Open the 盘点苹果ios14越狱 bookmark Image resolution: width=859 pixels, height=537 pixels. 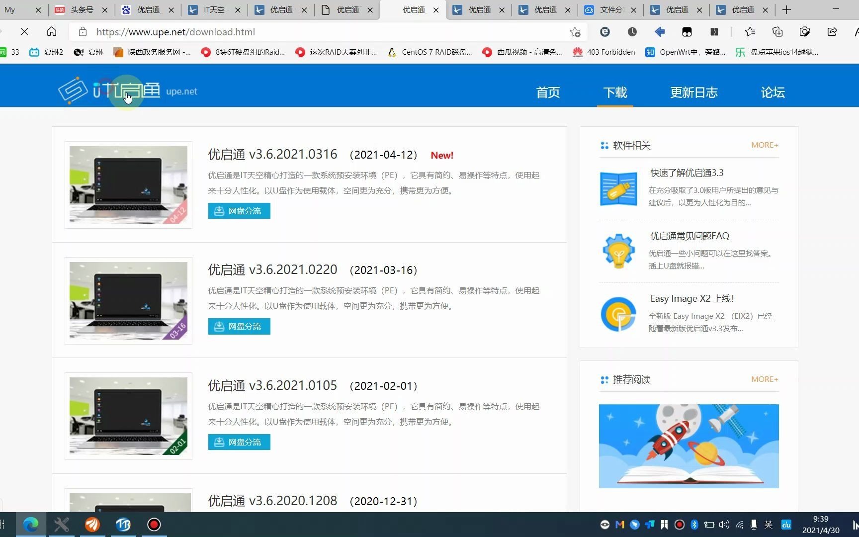click(x=777, y=52)
